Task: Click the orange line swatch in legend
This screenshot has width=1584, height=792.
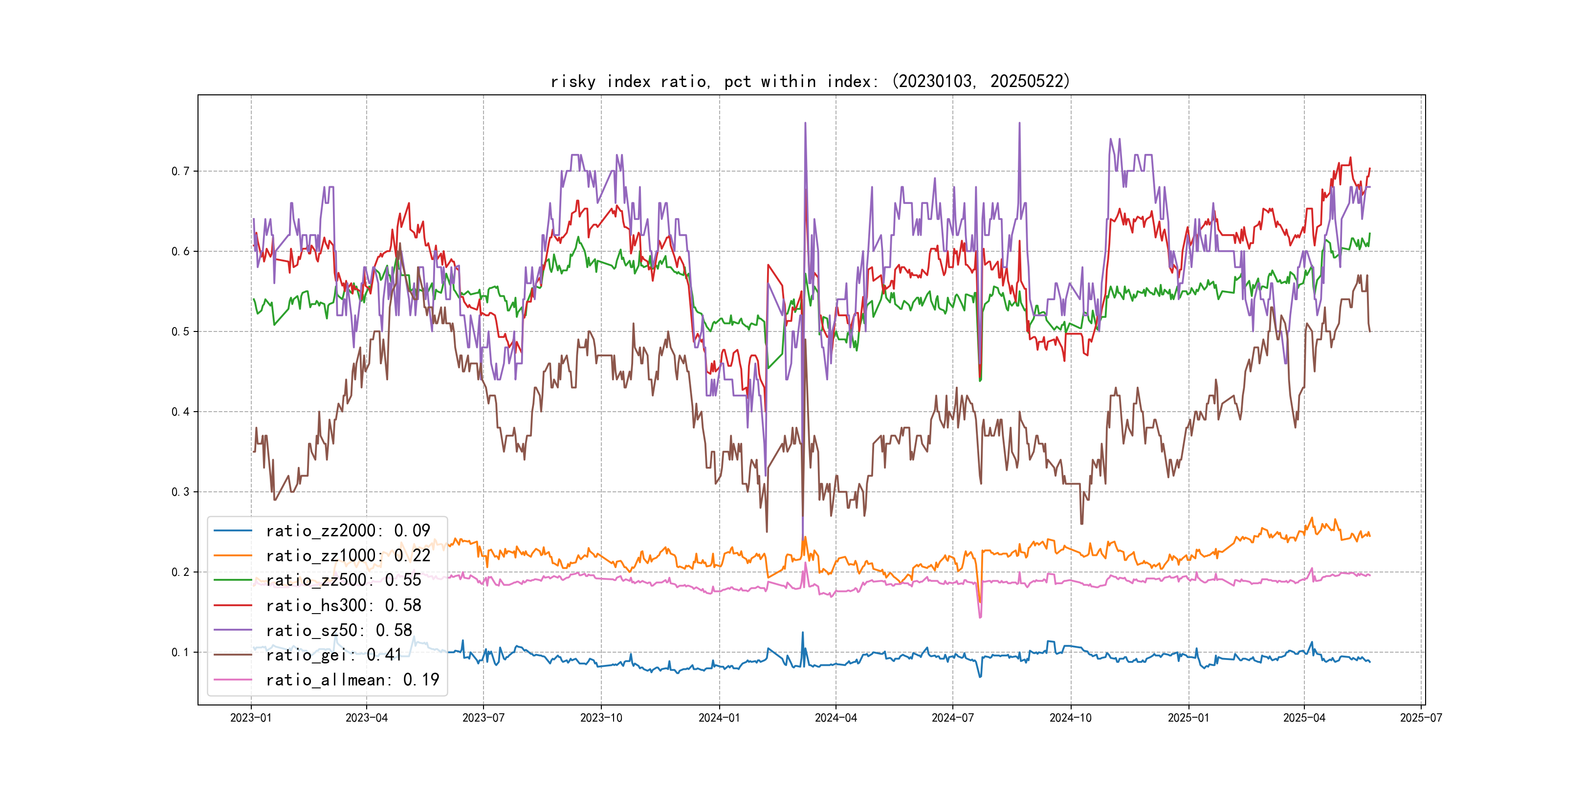Action: point(233,556)
